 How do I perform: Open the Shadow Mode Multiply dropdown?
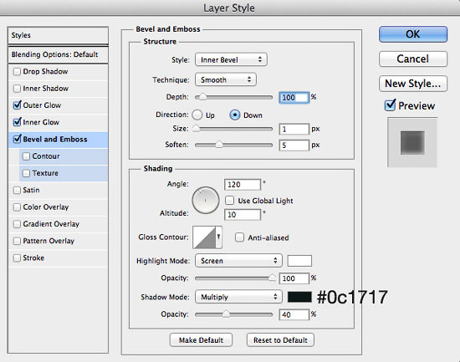click(x=238, y=297)
